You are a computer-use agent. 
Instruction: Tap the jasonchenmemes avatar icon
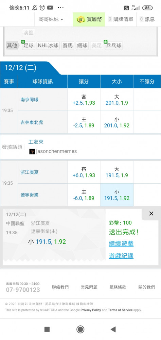[32, 151]
